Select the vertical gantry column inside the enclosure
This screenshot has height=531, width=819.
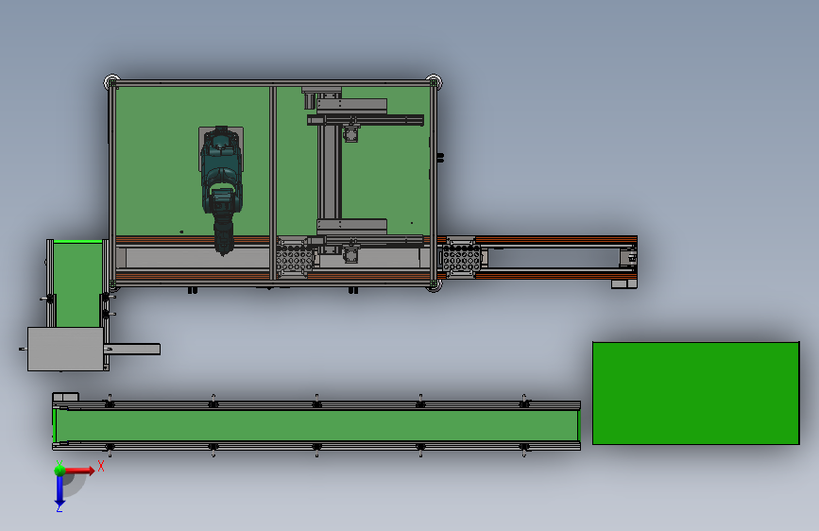[329, 173]
